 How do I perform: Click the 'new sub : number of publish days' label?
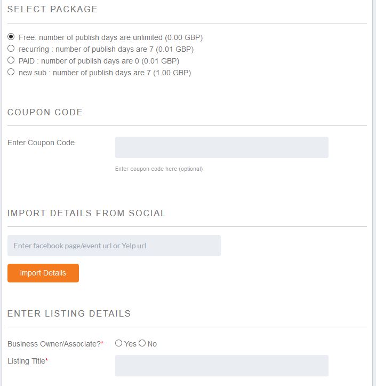(105, 73)
